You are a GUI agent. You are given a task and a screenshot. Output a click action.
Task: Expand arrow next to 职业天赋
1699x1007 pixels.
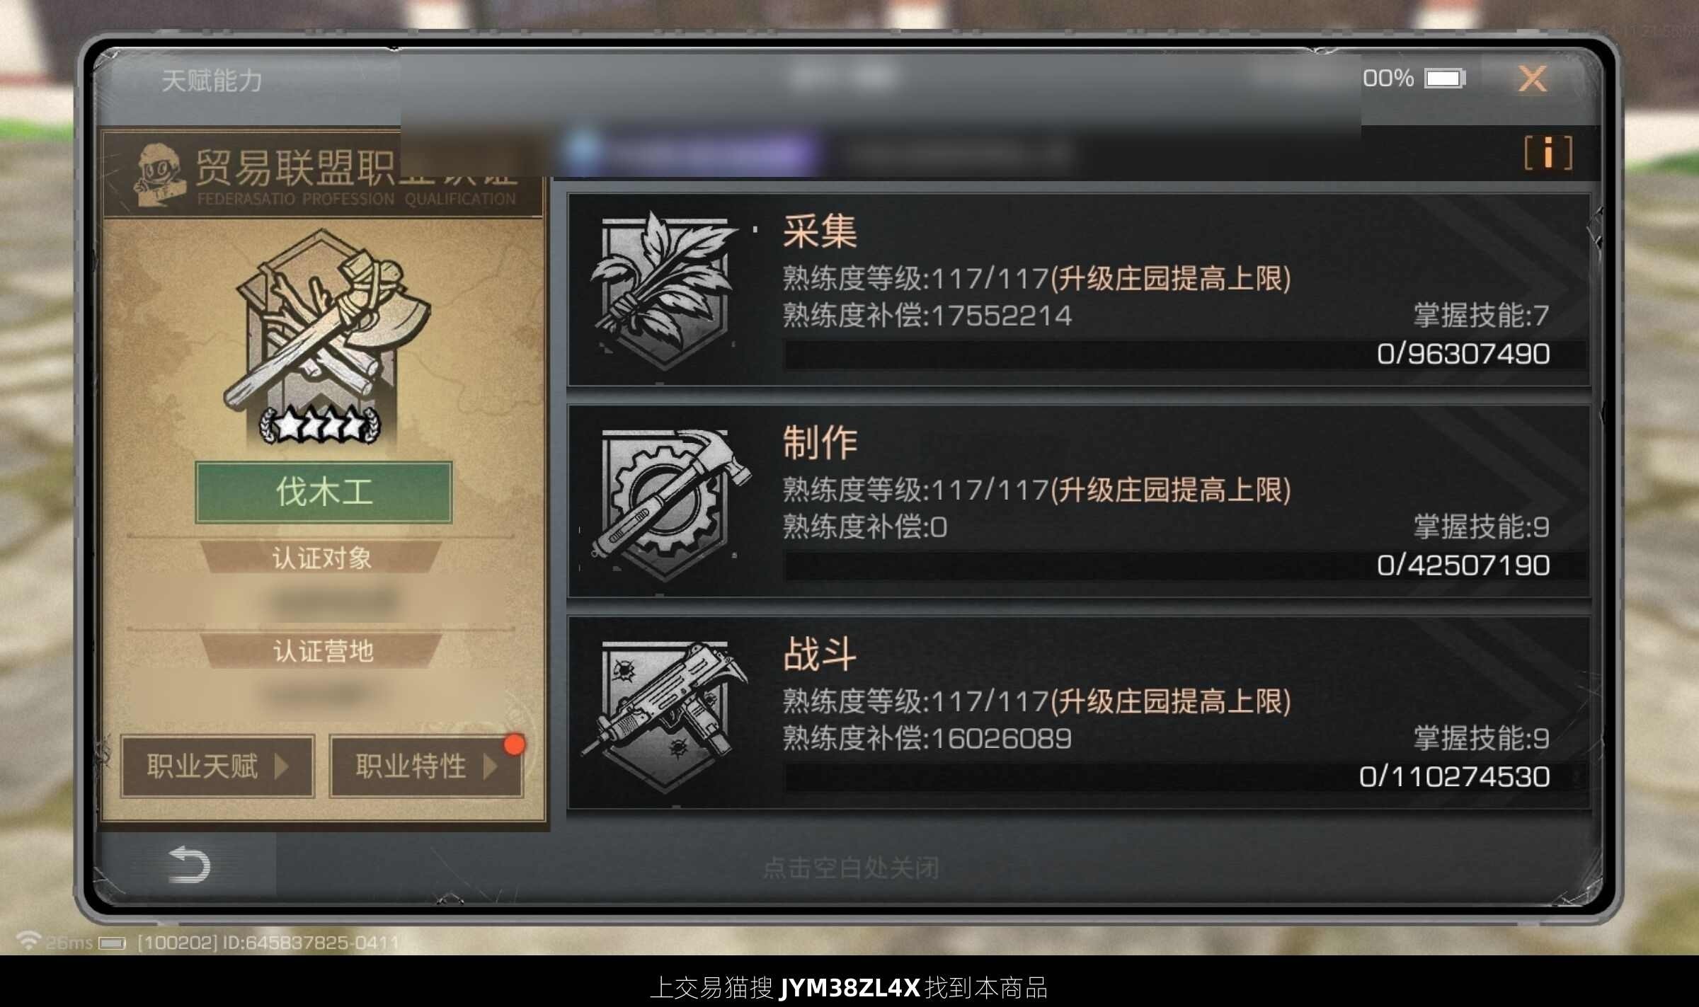pyautogui.click(x=282, y=766)
